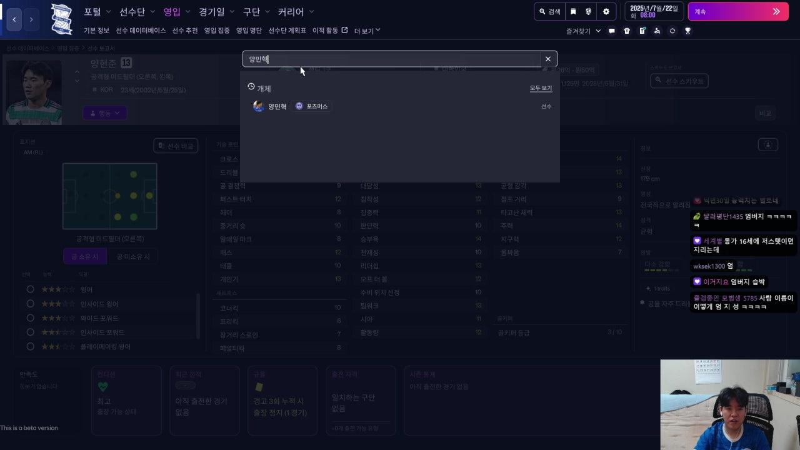Click the person icon at the attributes panel corner
This screenshot has width=800, height=450.
click(x=767, y=145)
